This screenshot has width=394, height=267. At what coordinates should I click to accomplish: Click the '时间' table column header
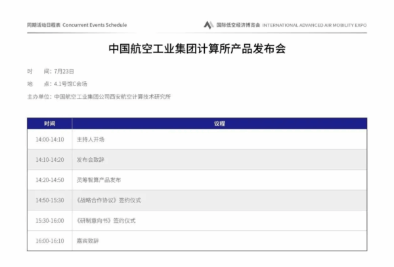point(50,124)
